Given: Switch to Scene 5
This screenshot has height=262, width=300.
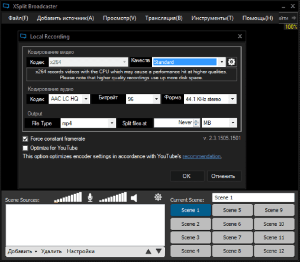Looking at the screenshot, I should coord(232,210).
